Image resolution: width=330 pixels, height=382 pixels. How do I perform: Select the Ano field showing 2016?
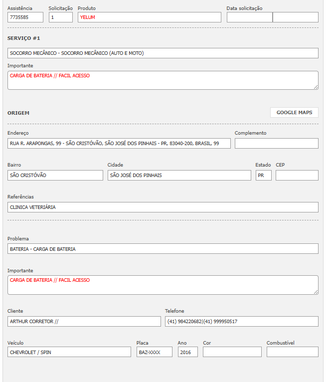(x=187, y=352)
